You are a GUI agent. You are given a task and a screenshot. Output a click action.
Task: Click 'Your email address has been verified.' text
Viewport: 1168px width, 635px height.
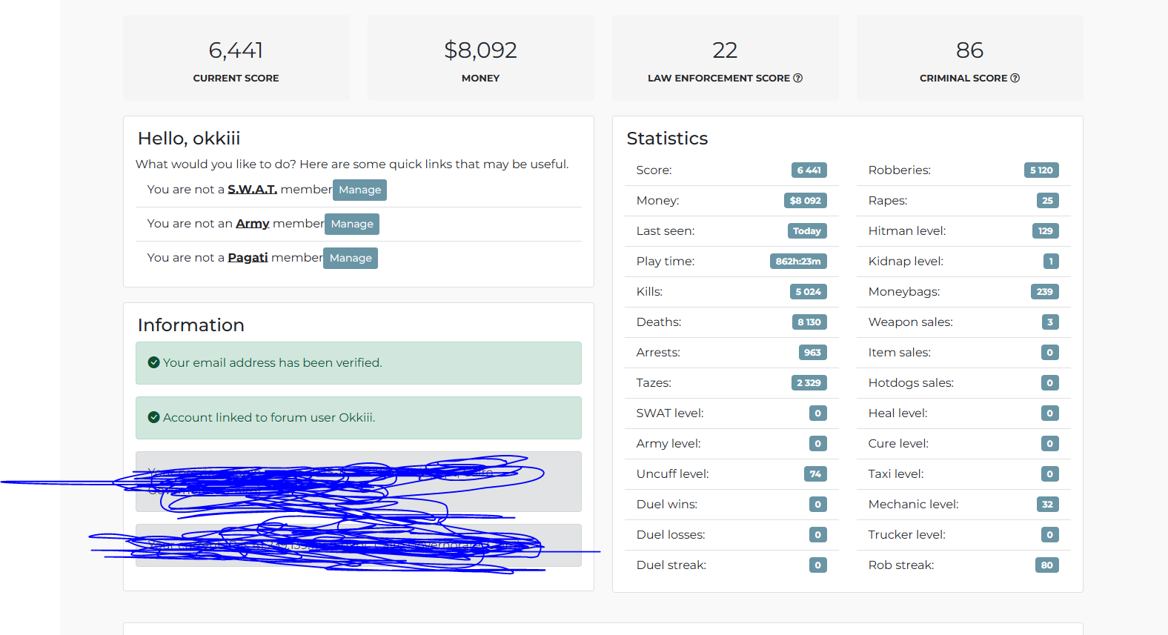273,362
